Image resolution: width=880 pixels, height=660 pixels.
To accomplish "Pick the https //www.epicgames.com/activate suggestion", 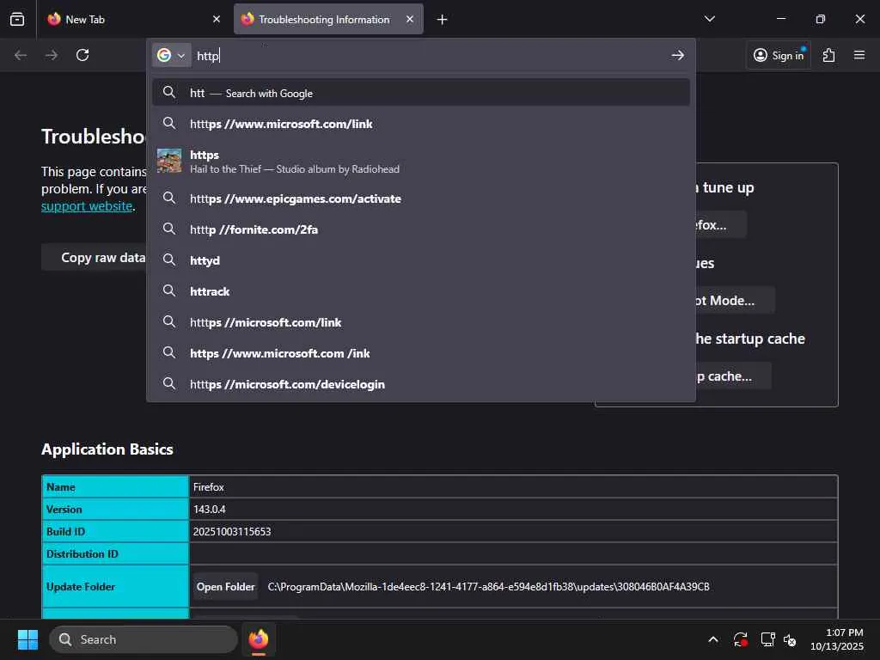I will coord(421,199).
